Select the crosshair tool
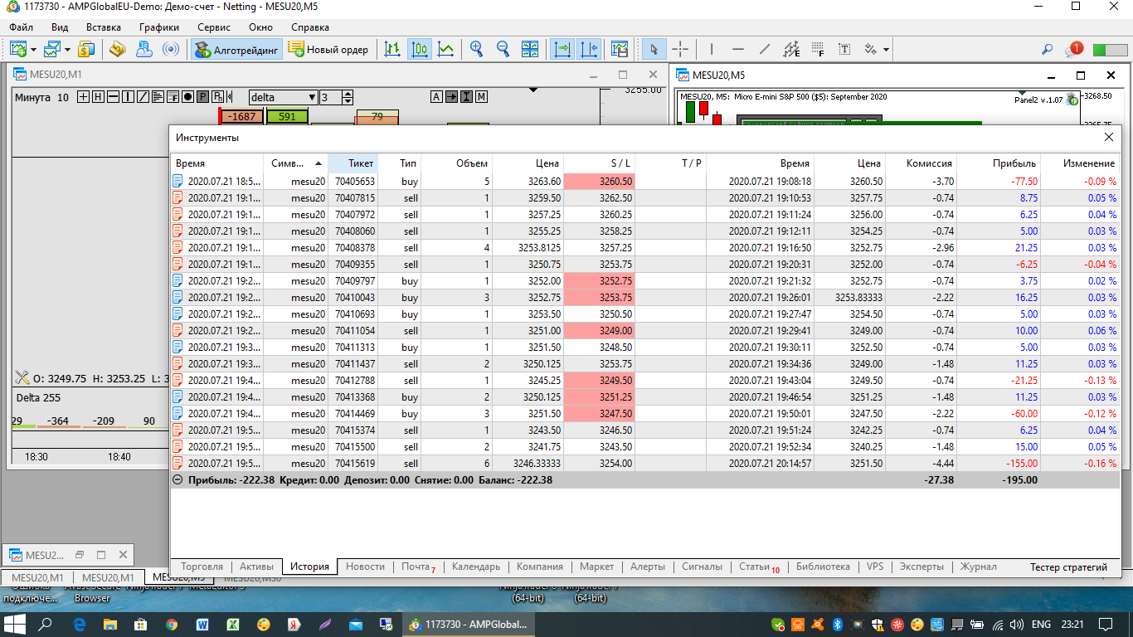The width and height of the screenshot is (1133, 637). click(680, 49)
